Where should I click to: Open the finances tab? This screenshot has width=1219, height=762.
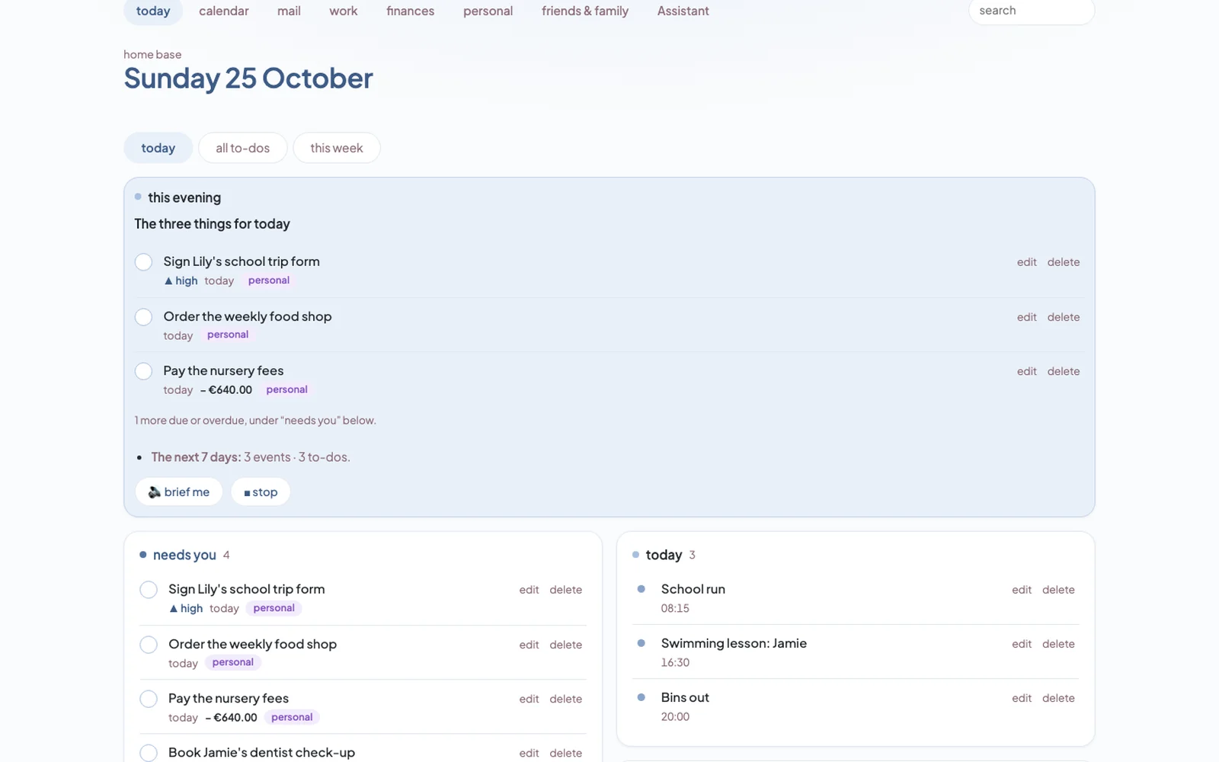coord(410,11)
